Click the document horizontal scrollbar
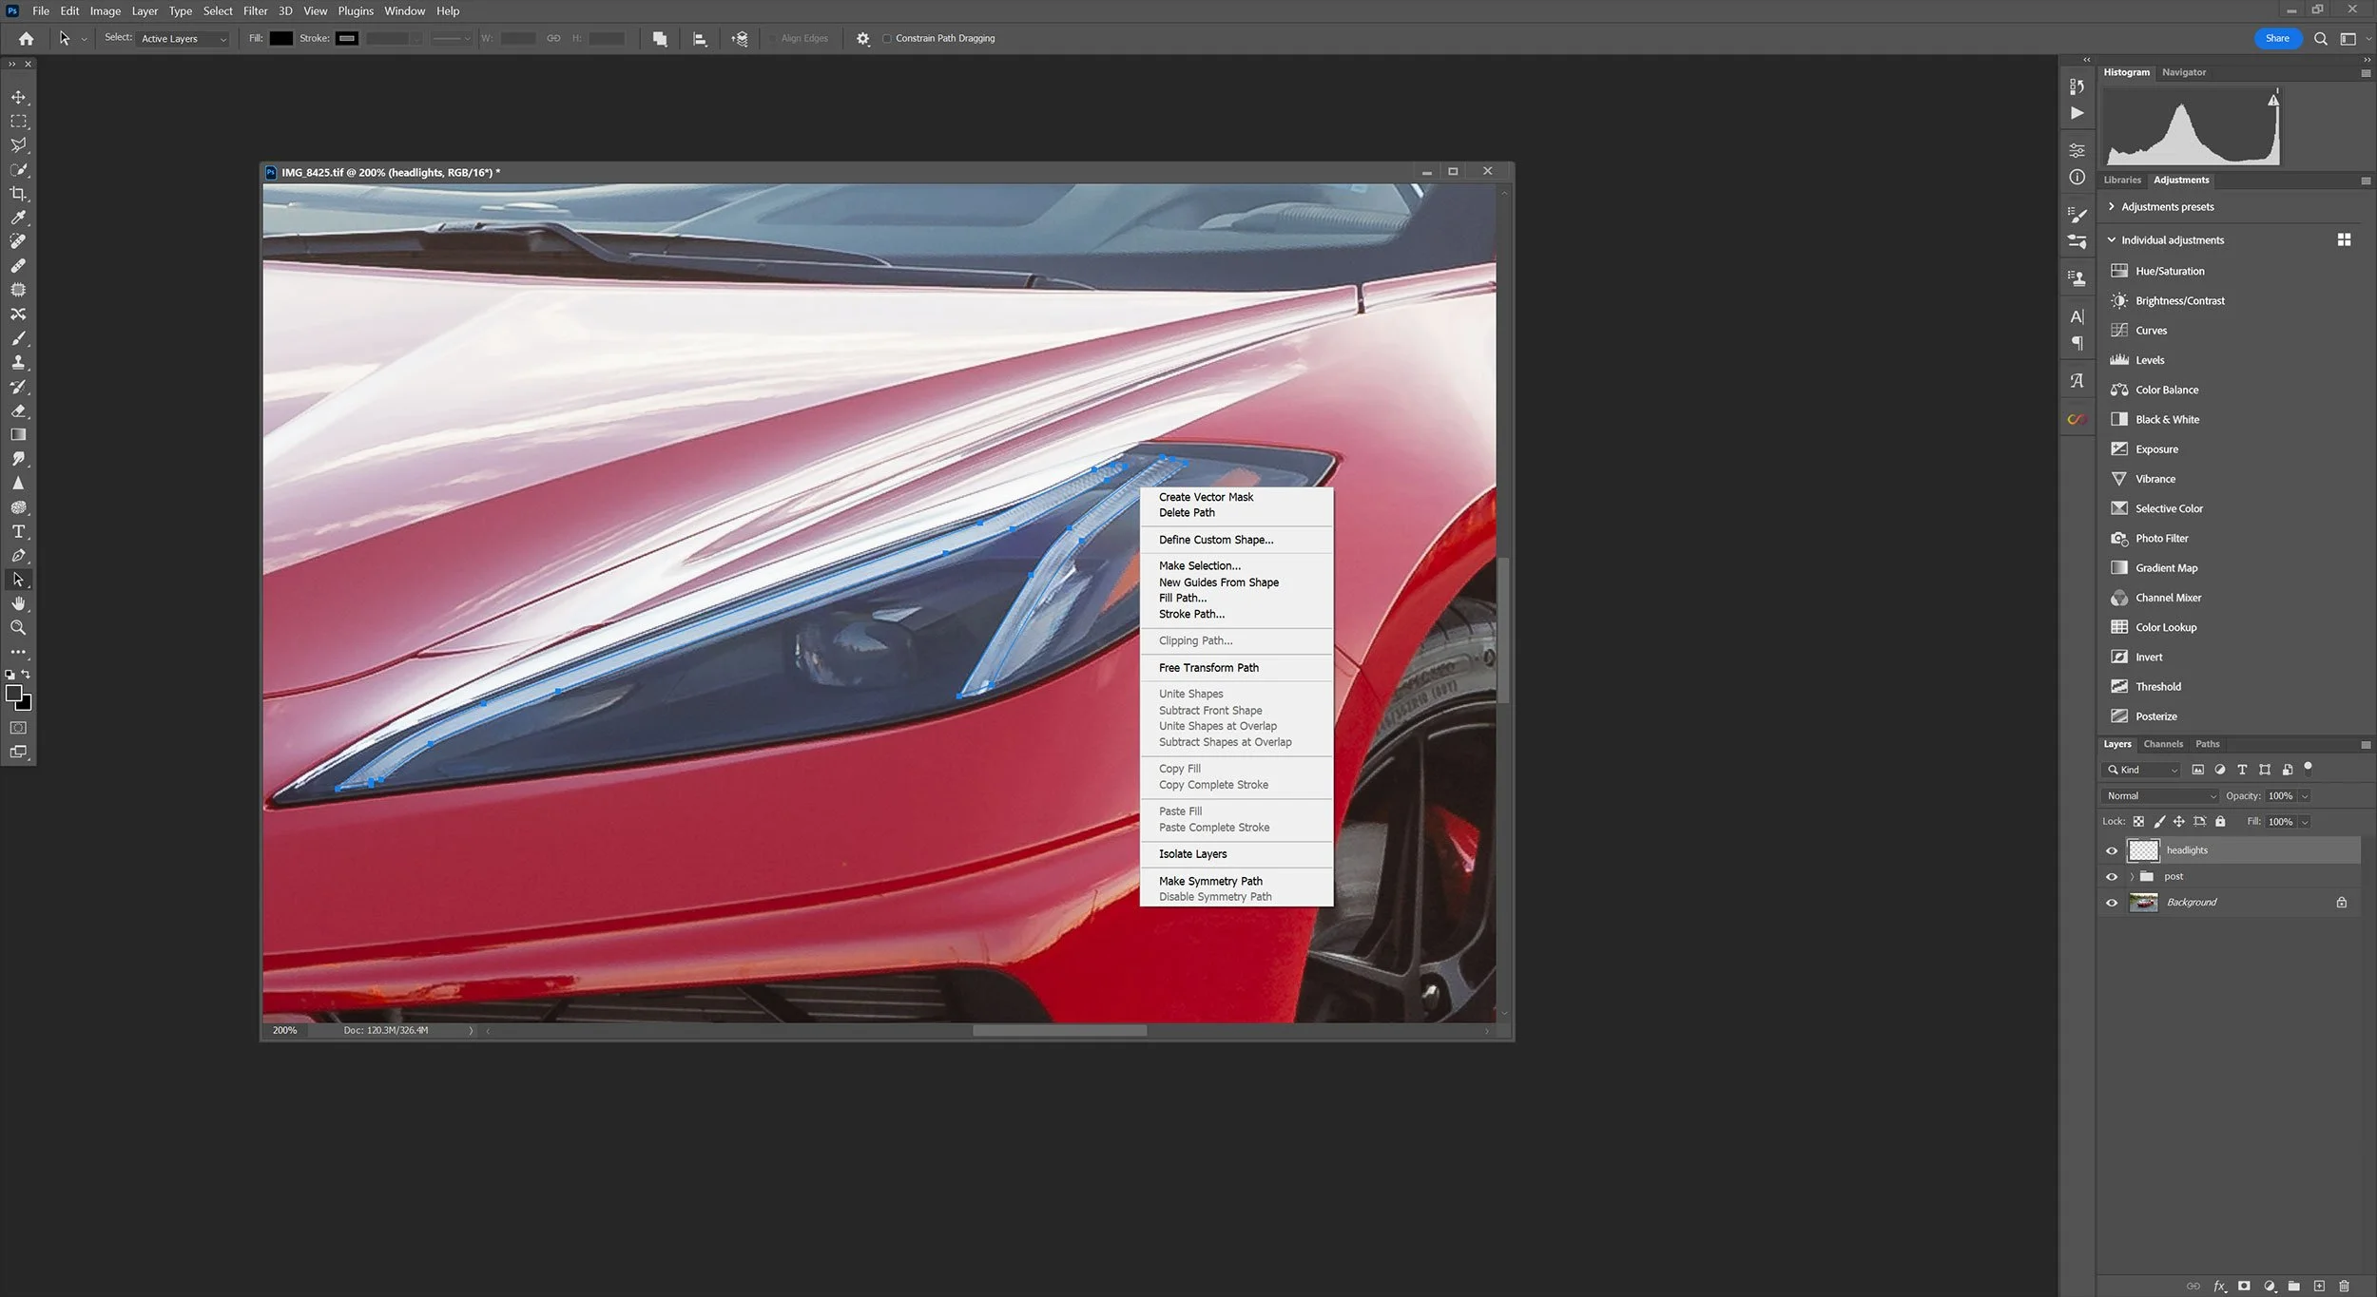Image resolution: width=2377 pixels, height=1297 pixels. (1058, 1030)
